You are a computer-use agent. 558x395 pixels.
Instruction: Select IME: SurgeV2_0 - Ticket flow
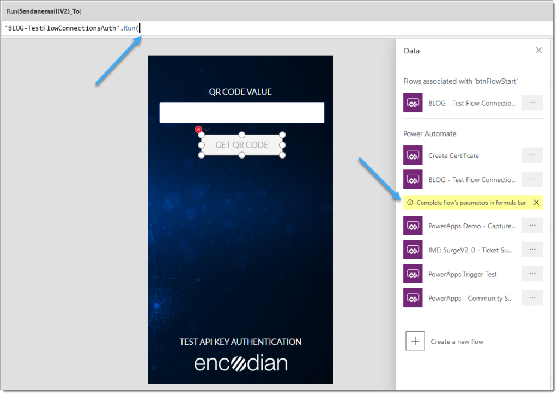pos(470,250)
